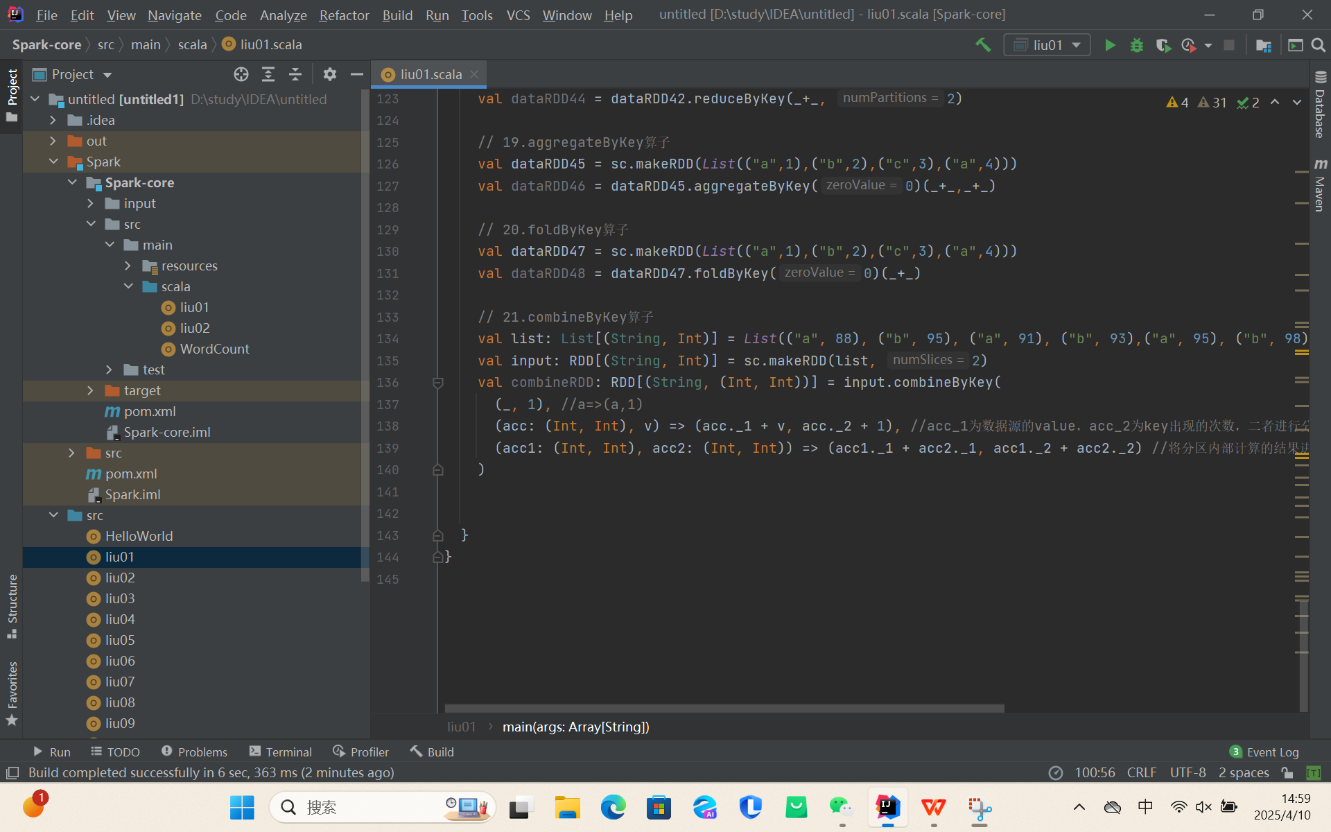Image resolution: width=1331 pixels, height=832 pixels.
Task: Open Search Everywhere magnifier icon
Action: click(1319, 45)
